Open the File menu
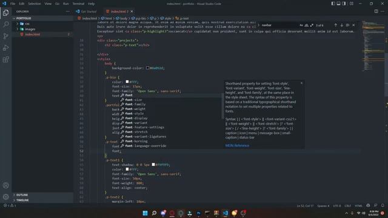Viewport: 388px width, 218px height. tap(13, 4)
